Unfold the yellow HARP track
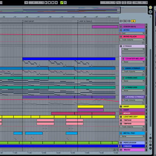 pos(121,106)
